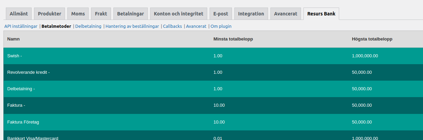
Task: Open the Allmänt settings tab
Action: coord(19,14)
